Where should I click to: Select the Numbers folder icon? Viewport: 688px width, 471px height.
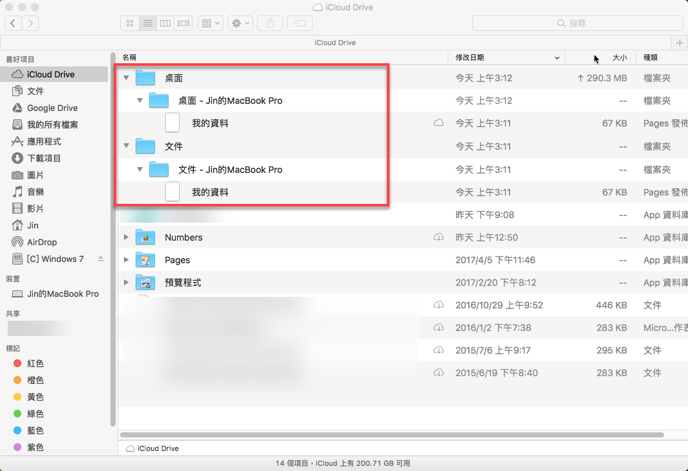click(145, 237)
